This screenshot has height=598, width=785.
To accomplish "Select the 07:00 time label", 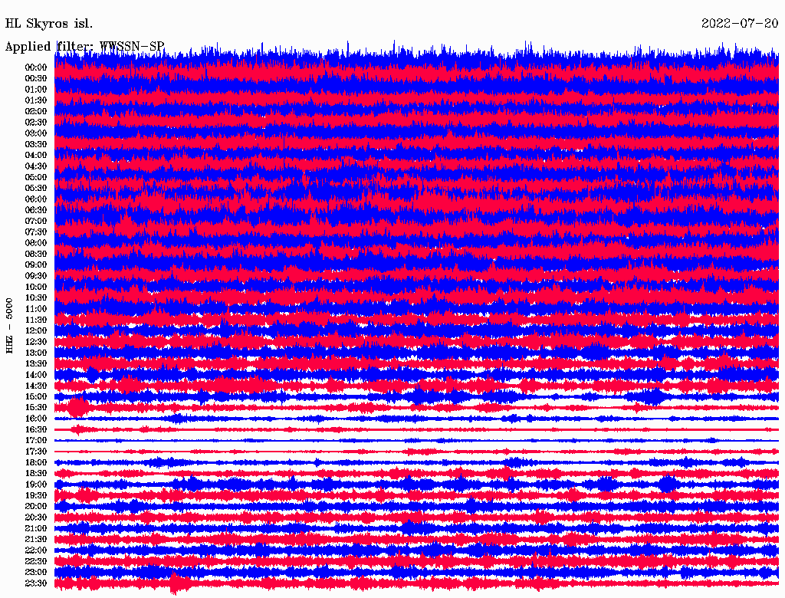I will [x=36, y=222].
